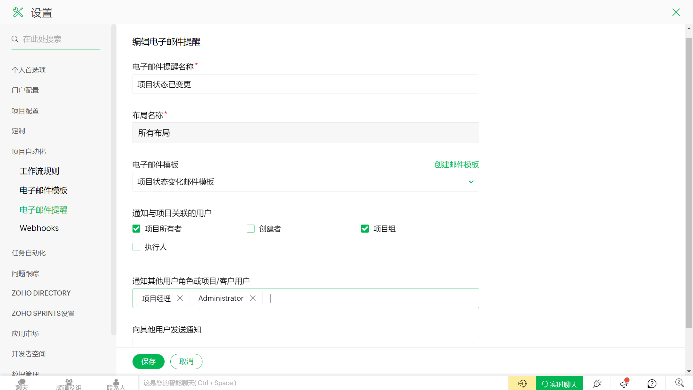The image size is (693, 390).
Task: Open 频道及组 channels icon
Action: click(69, 384)
